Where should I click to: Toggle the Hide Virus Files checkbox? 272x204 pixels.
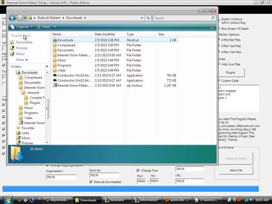219,64
